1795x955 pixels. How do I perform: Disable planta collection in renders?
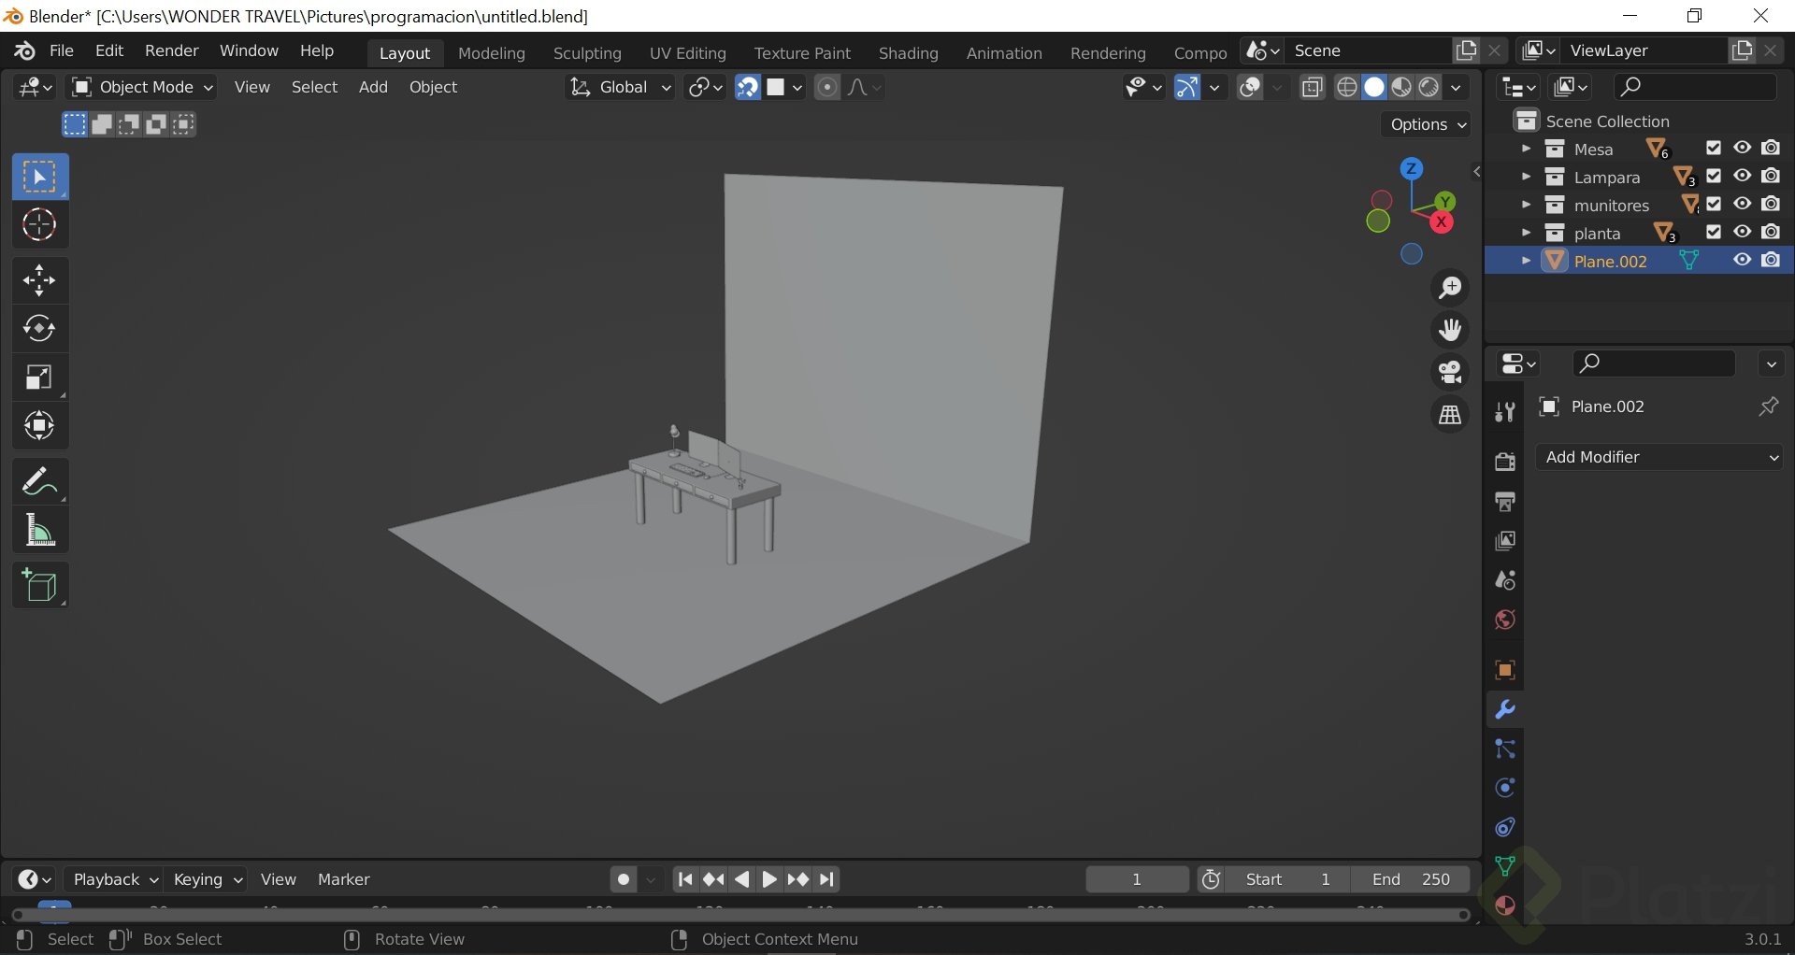pos(1772,232)
